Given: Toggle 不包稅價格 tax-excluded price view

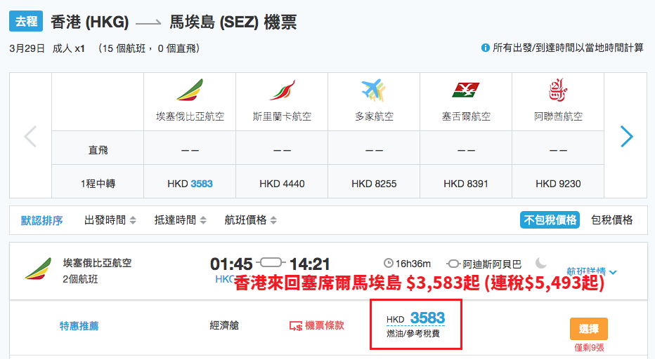Looking at the screenshot, I should point(550,219).
